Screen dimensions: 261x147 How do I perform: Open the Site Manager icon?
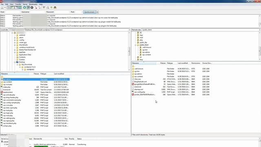tap(2, 8)
